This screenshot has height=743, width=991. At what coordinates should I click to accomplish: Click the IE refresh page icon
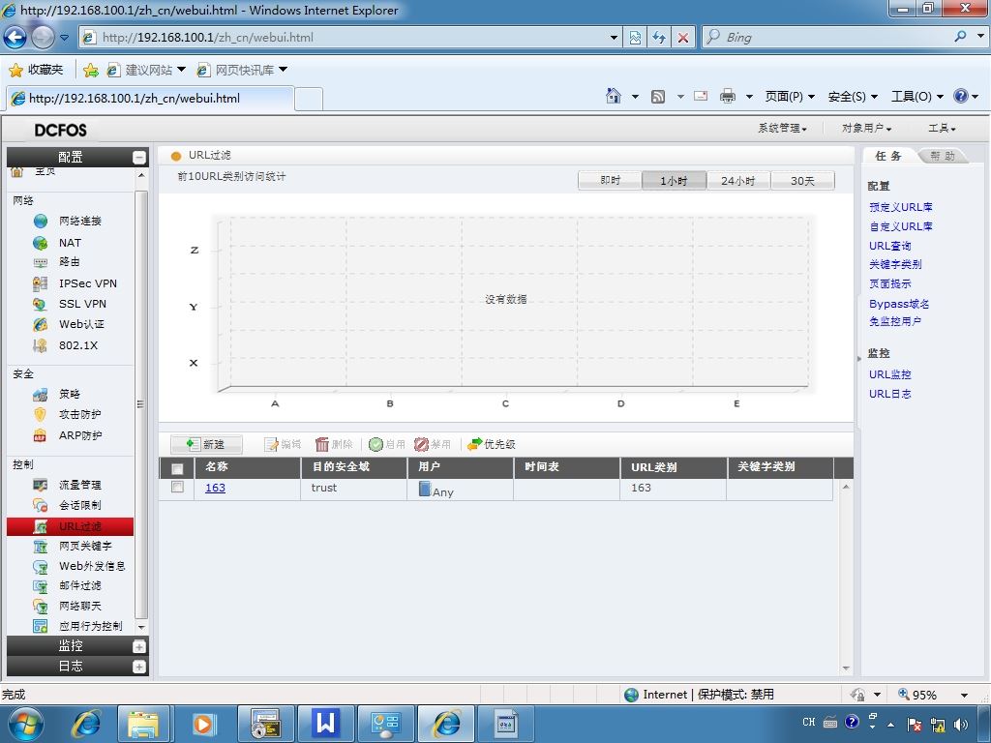(658, 38)
